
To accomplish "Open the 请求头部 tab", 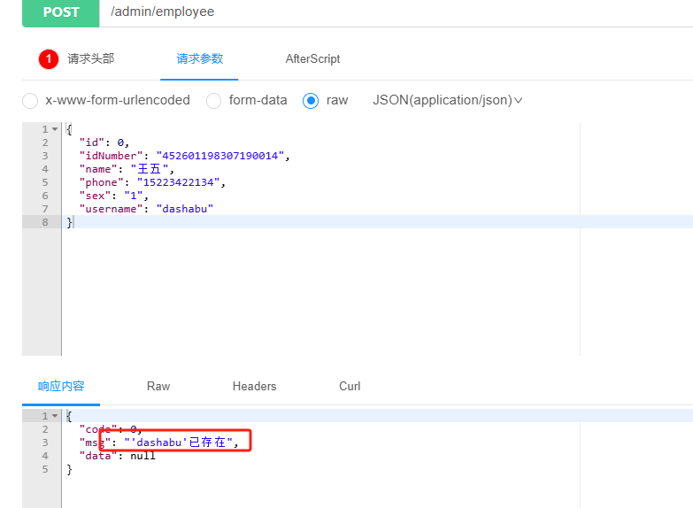I will pos(90,59).
